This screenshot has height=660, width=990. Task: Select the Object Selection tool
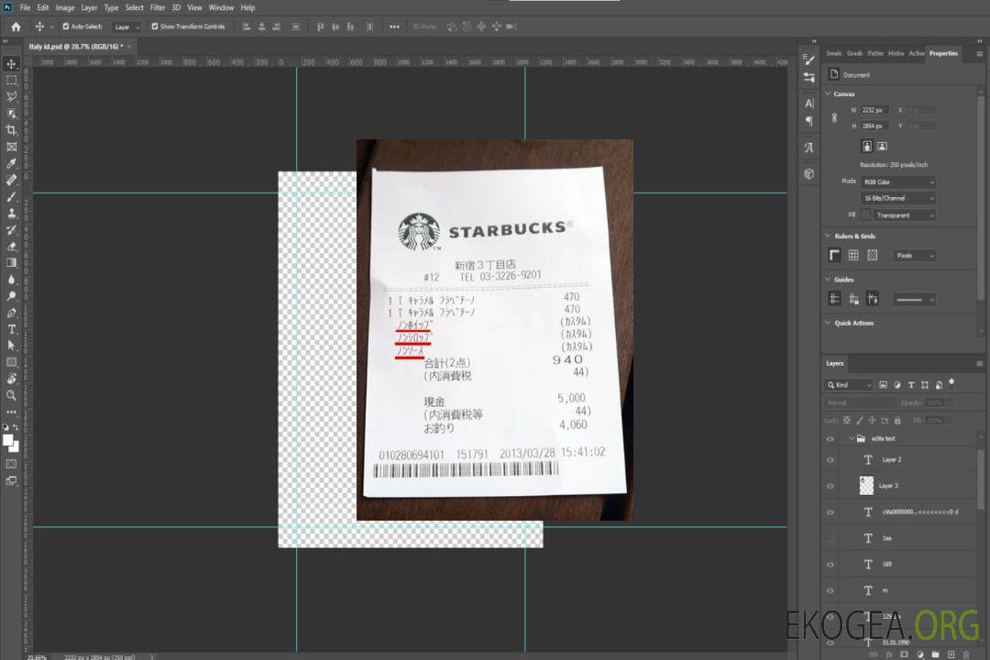coord(11,114)
